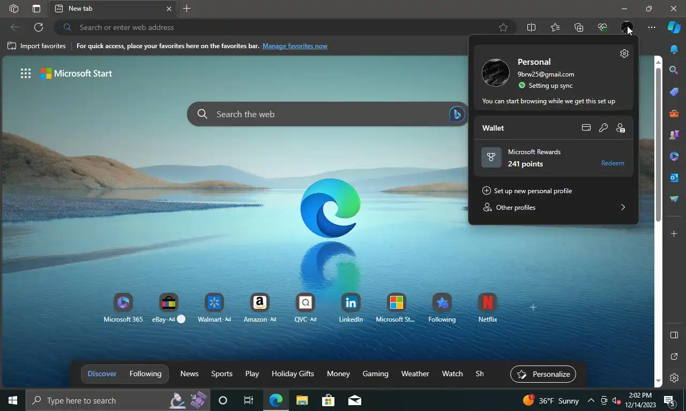Open Copilot sidebar icon

click(674, 27)
